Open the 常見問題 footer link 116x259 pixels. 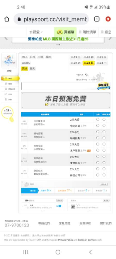click(64, 223)
